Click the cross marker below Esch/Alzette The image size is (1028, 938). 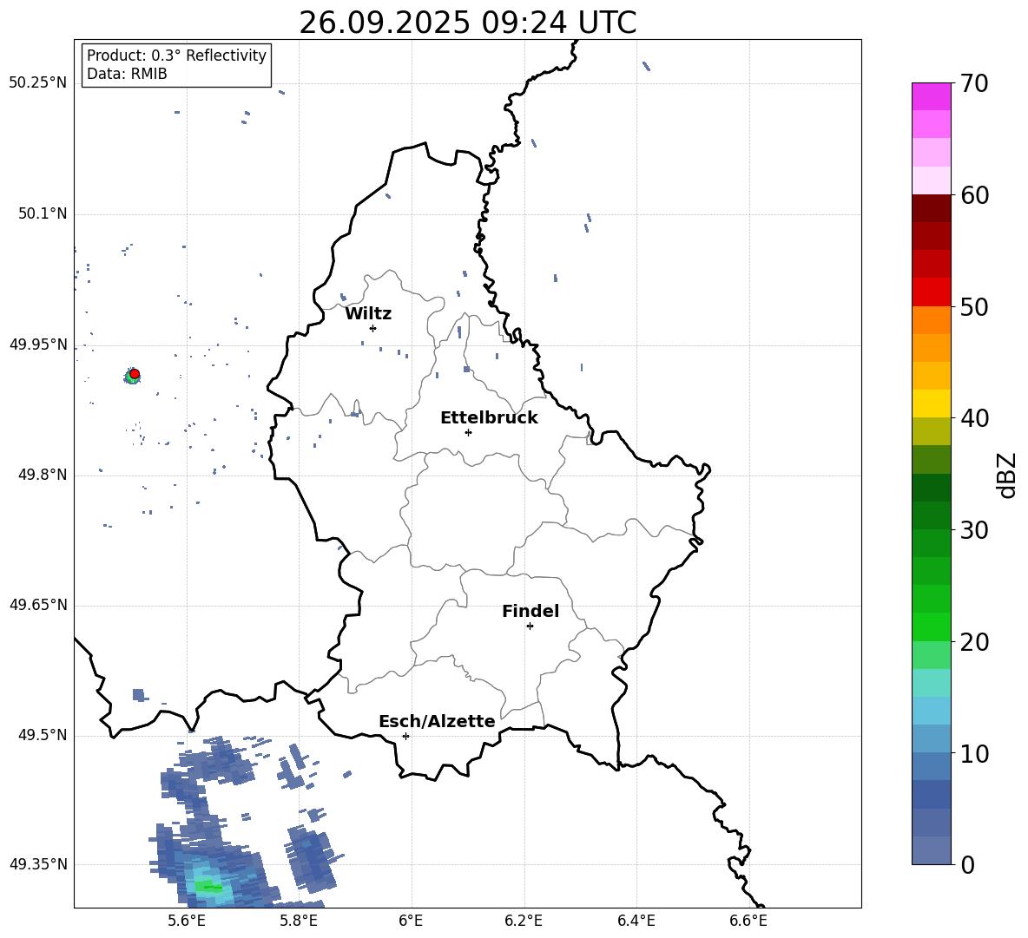click(405, 736)
